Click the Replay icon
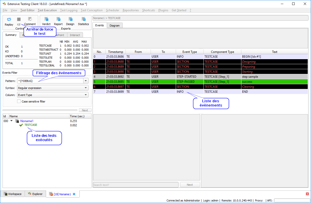 point(9,19)
